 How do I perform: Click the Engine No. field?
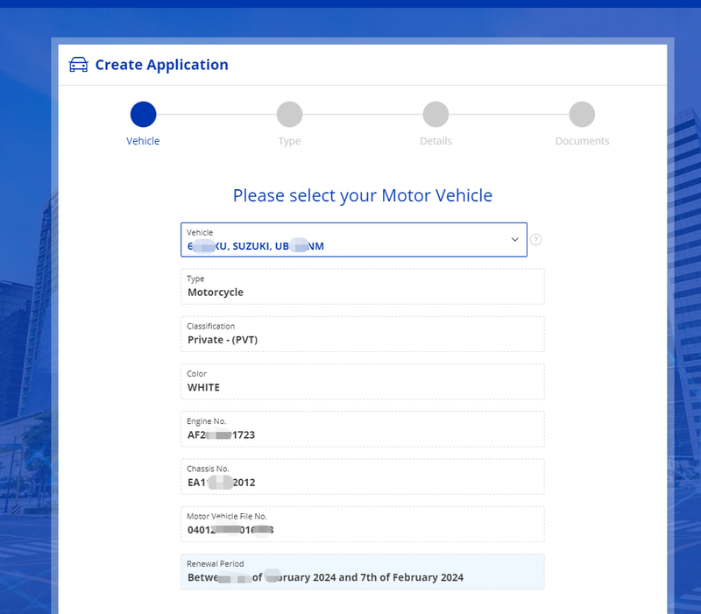(363, 429)
